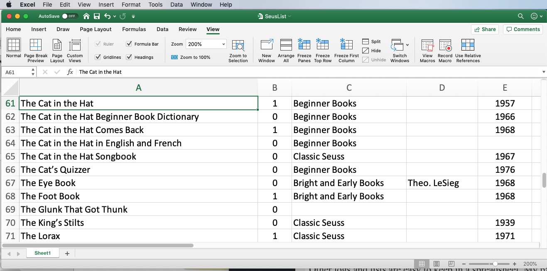The height and width of the screenshot is (271, 547).
Task: Click the Undo arrow
Action: click(x=108, y=16)
